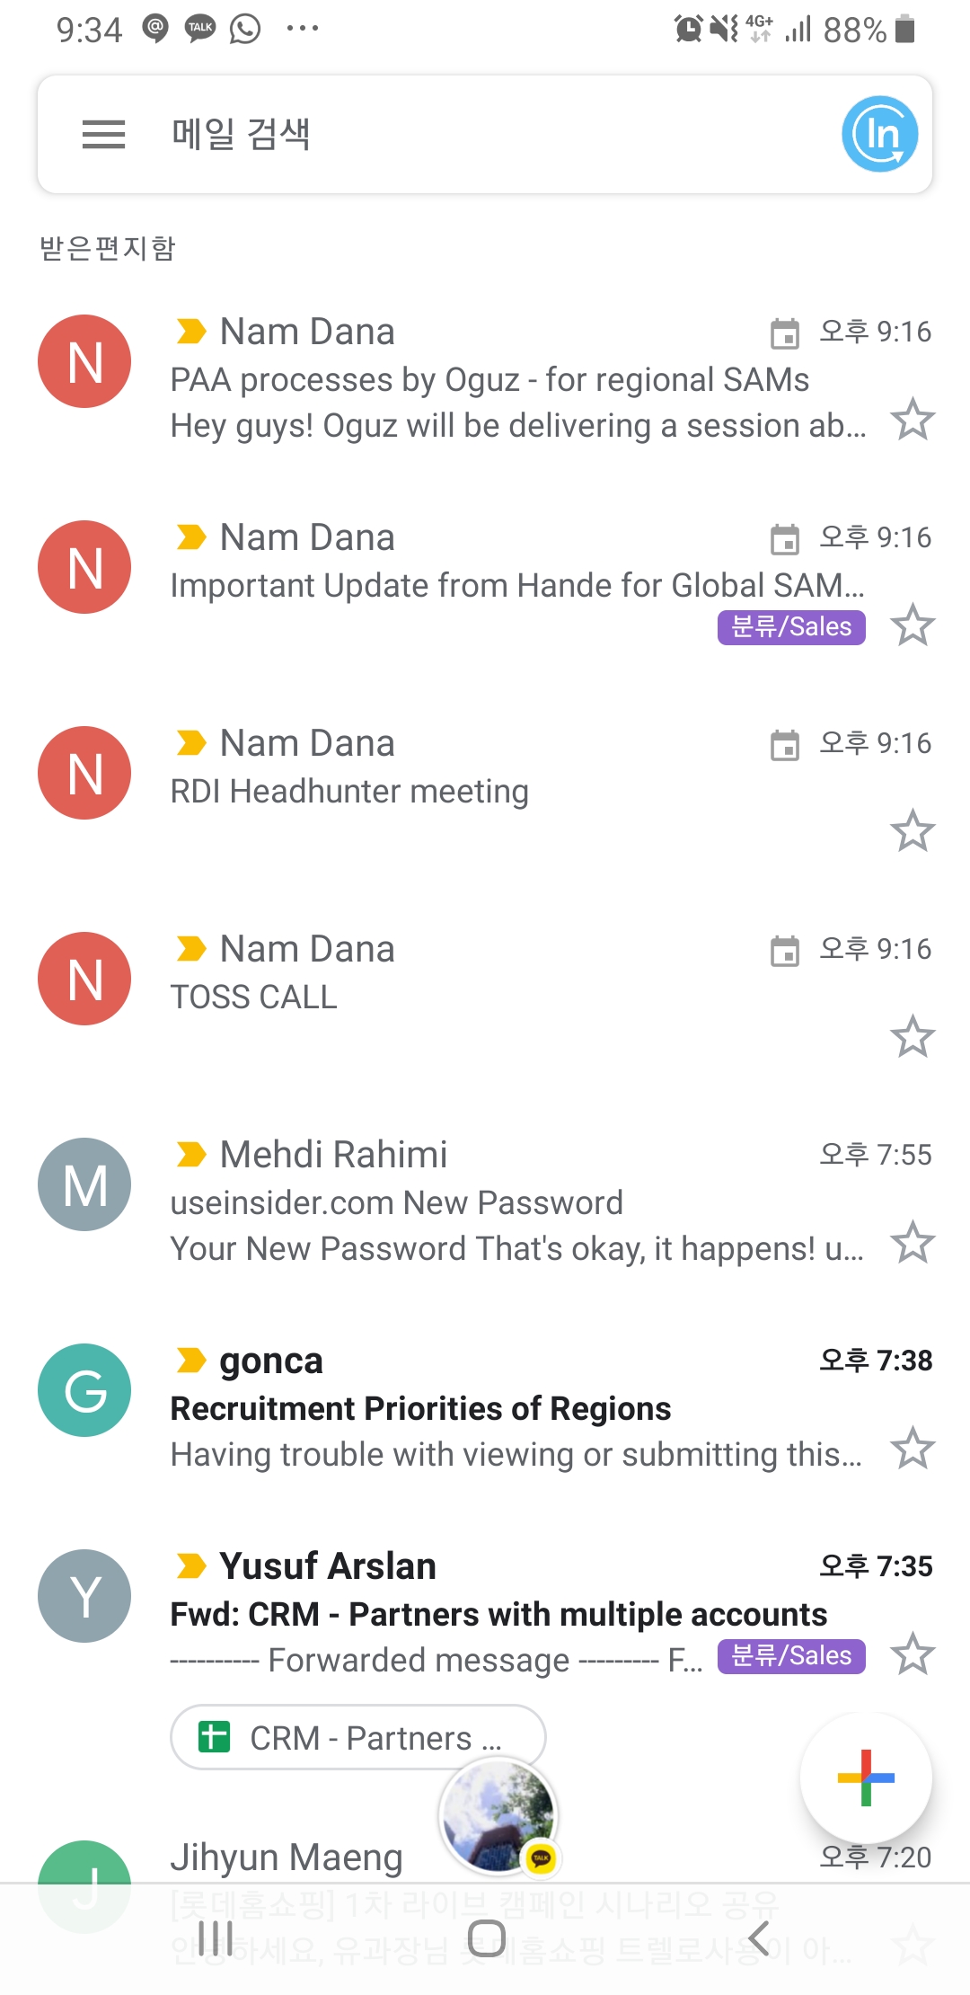970x1995 pixels.
Task: Open the Android recent apps button
Action: click(x=216, y=1938)
